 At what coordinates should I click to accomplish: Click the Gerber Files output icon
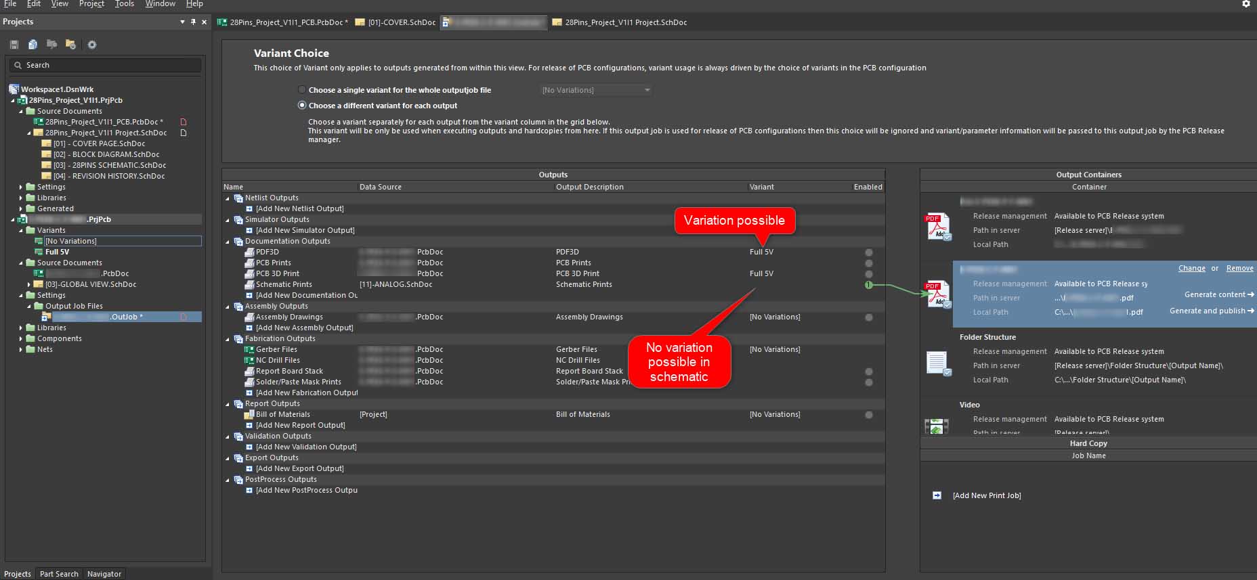[249, 349]
